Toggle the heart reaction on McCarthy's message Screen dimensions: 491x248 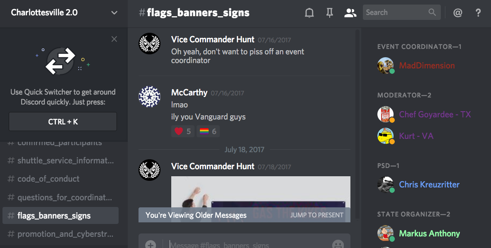click(x=183, y=131)
